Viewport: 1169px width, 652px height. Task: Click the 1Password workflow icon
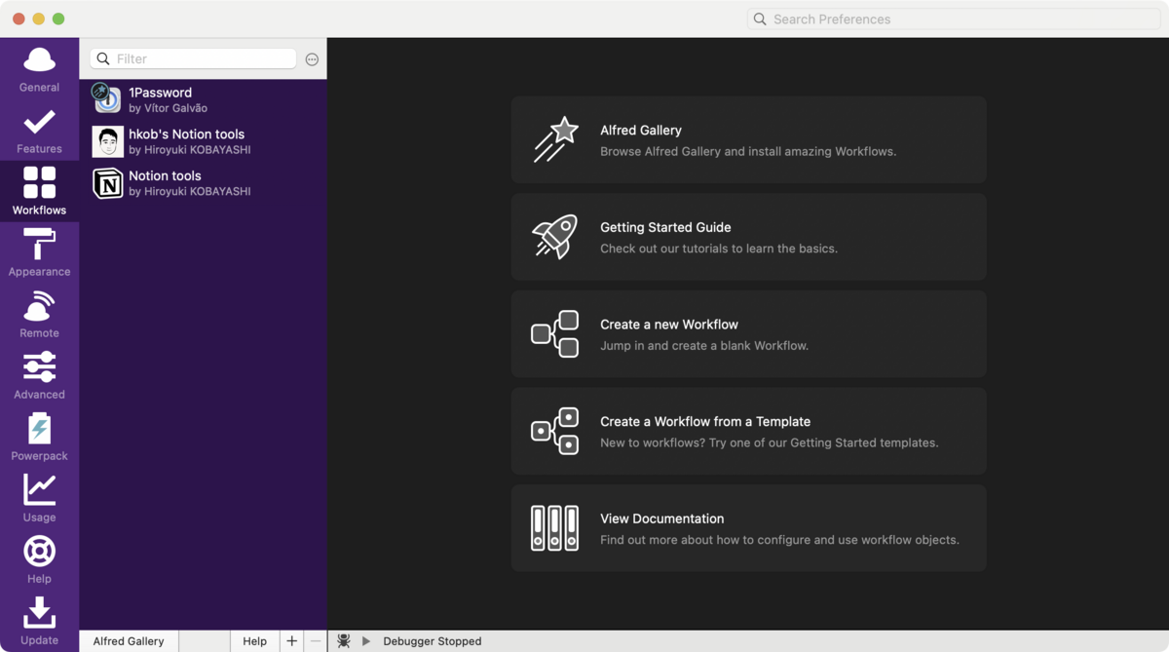click(x=107, y=98)
